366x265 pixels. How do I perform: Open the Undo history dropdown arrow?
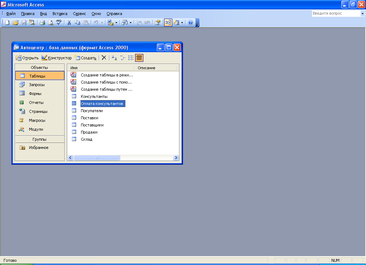click(x=102, y=22)
